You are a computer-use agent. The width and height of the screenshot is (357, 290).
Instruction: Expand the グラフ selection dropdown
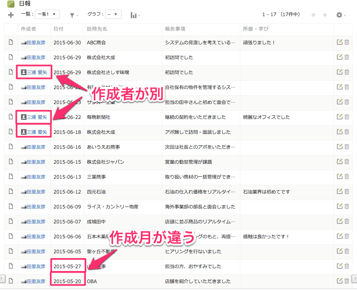[113, 15]
